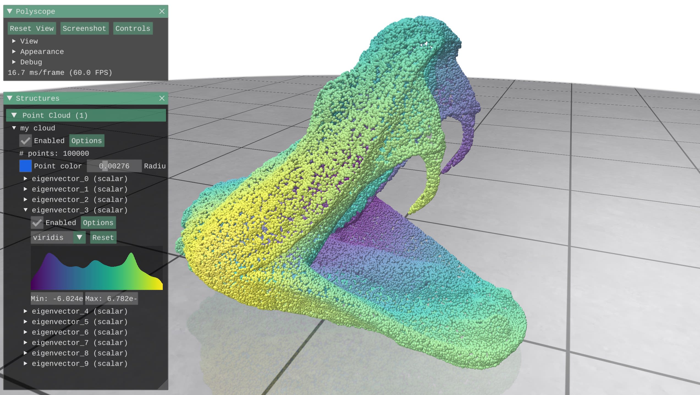Expand the Debug section arrow
The height and width of the screenshot is (395, 700).
14,62
